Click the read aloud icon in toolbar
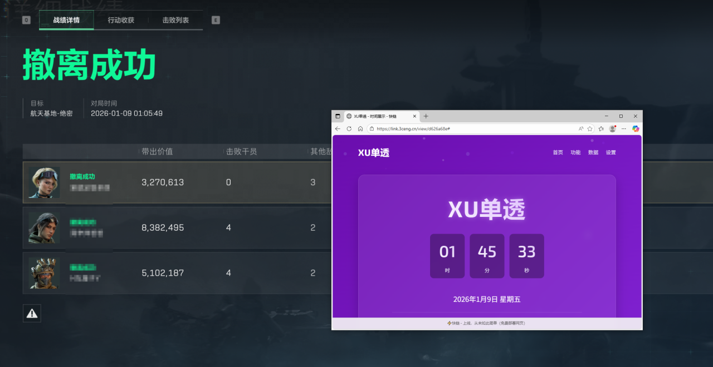Image resolution: width=713 pixels, height=367 pixels. (581, 128)
